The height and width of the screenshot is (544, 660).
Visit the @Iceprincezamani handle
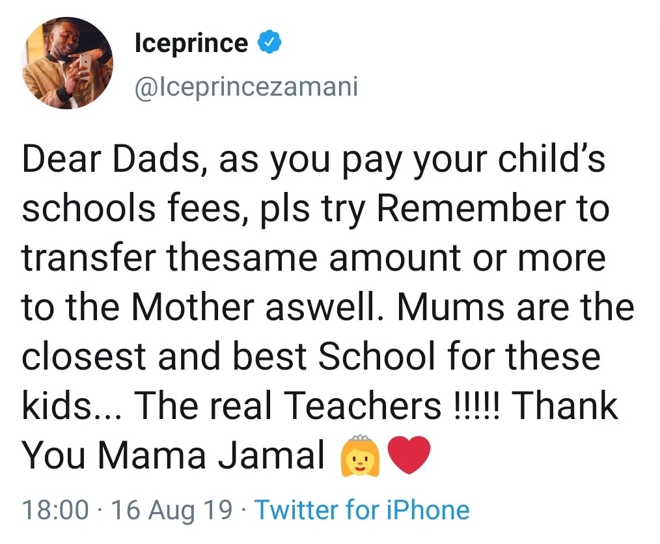point(246,86)
